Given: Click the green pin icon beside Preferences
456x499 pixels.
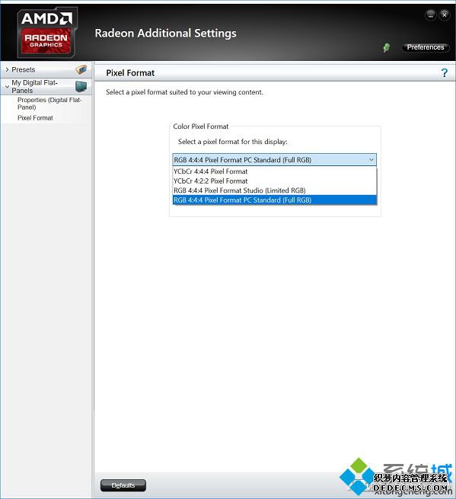Looking at the screenshot, I should pyautogui.click(x=387, y=48).
